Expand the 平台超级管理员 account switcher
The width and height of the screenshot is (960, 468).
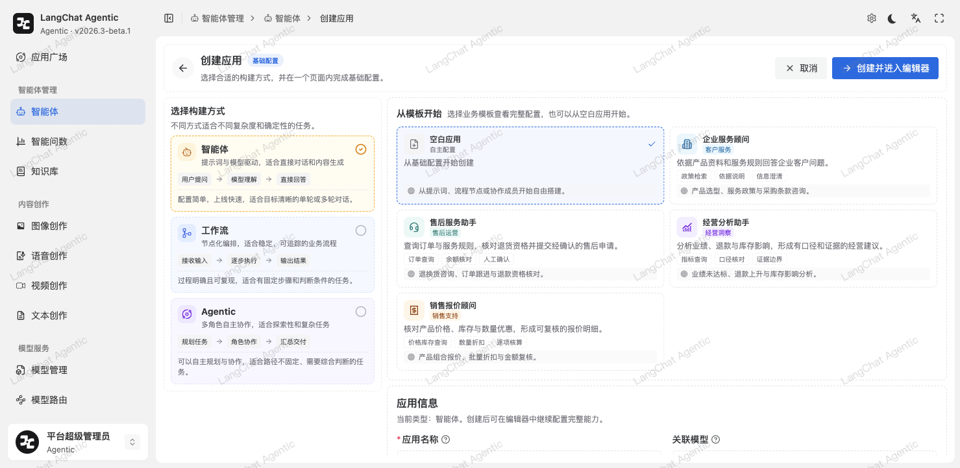[132, 442]
